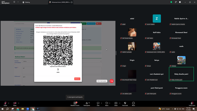Select the azkal participant tile
The width and height of the screenshot is (197, 111).
pyautogui.click(x=132, y=18)
